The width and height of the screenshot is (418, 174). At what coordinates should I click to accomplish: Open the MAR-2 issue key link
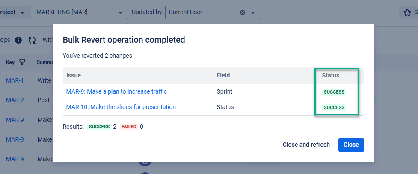[x=15, y=100]
